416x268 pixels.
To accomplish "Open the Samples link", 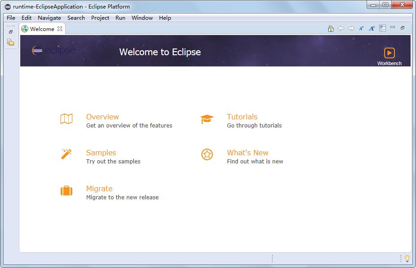I will click(101, 153).
